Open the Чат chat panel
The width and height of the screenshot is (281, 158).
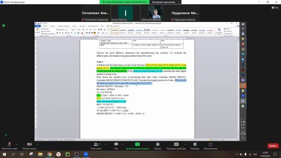[116, 146]
